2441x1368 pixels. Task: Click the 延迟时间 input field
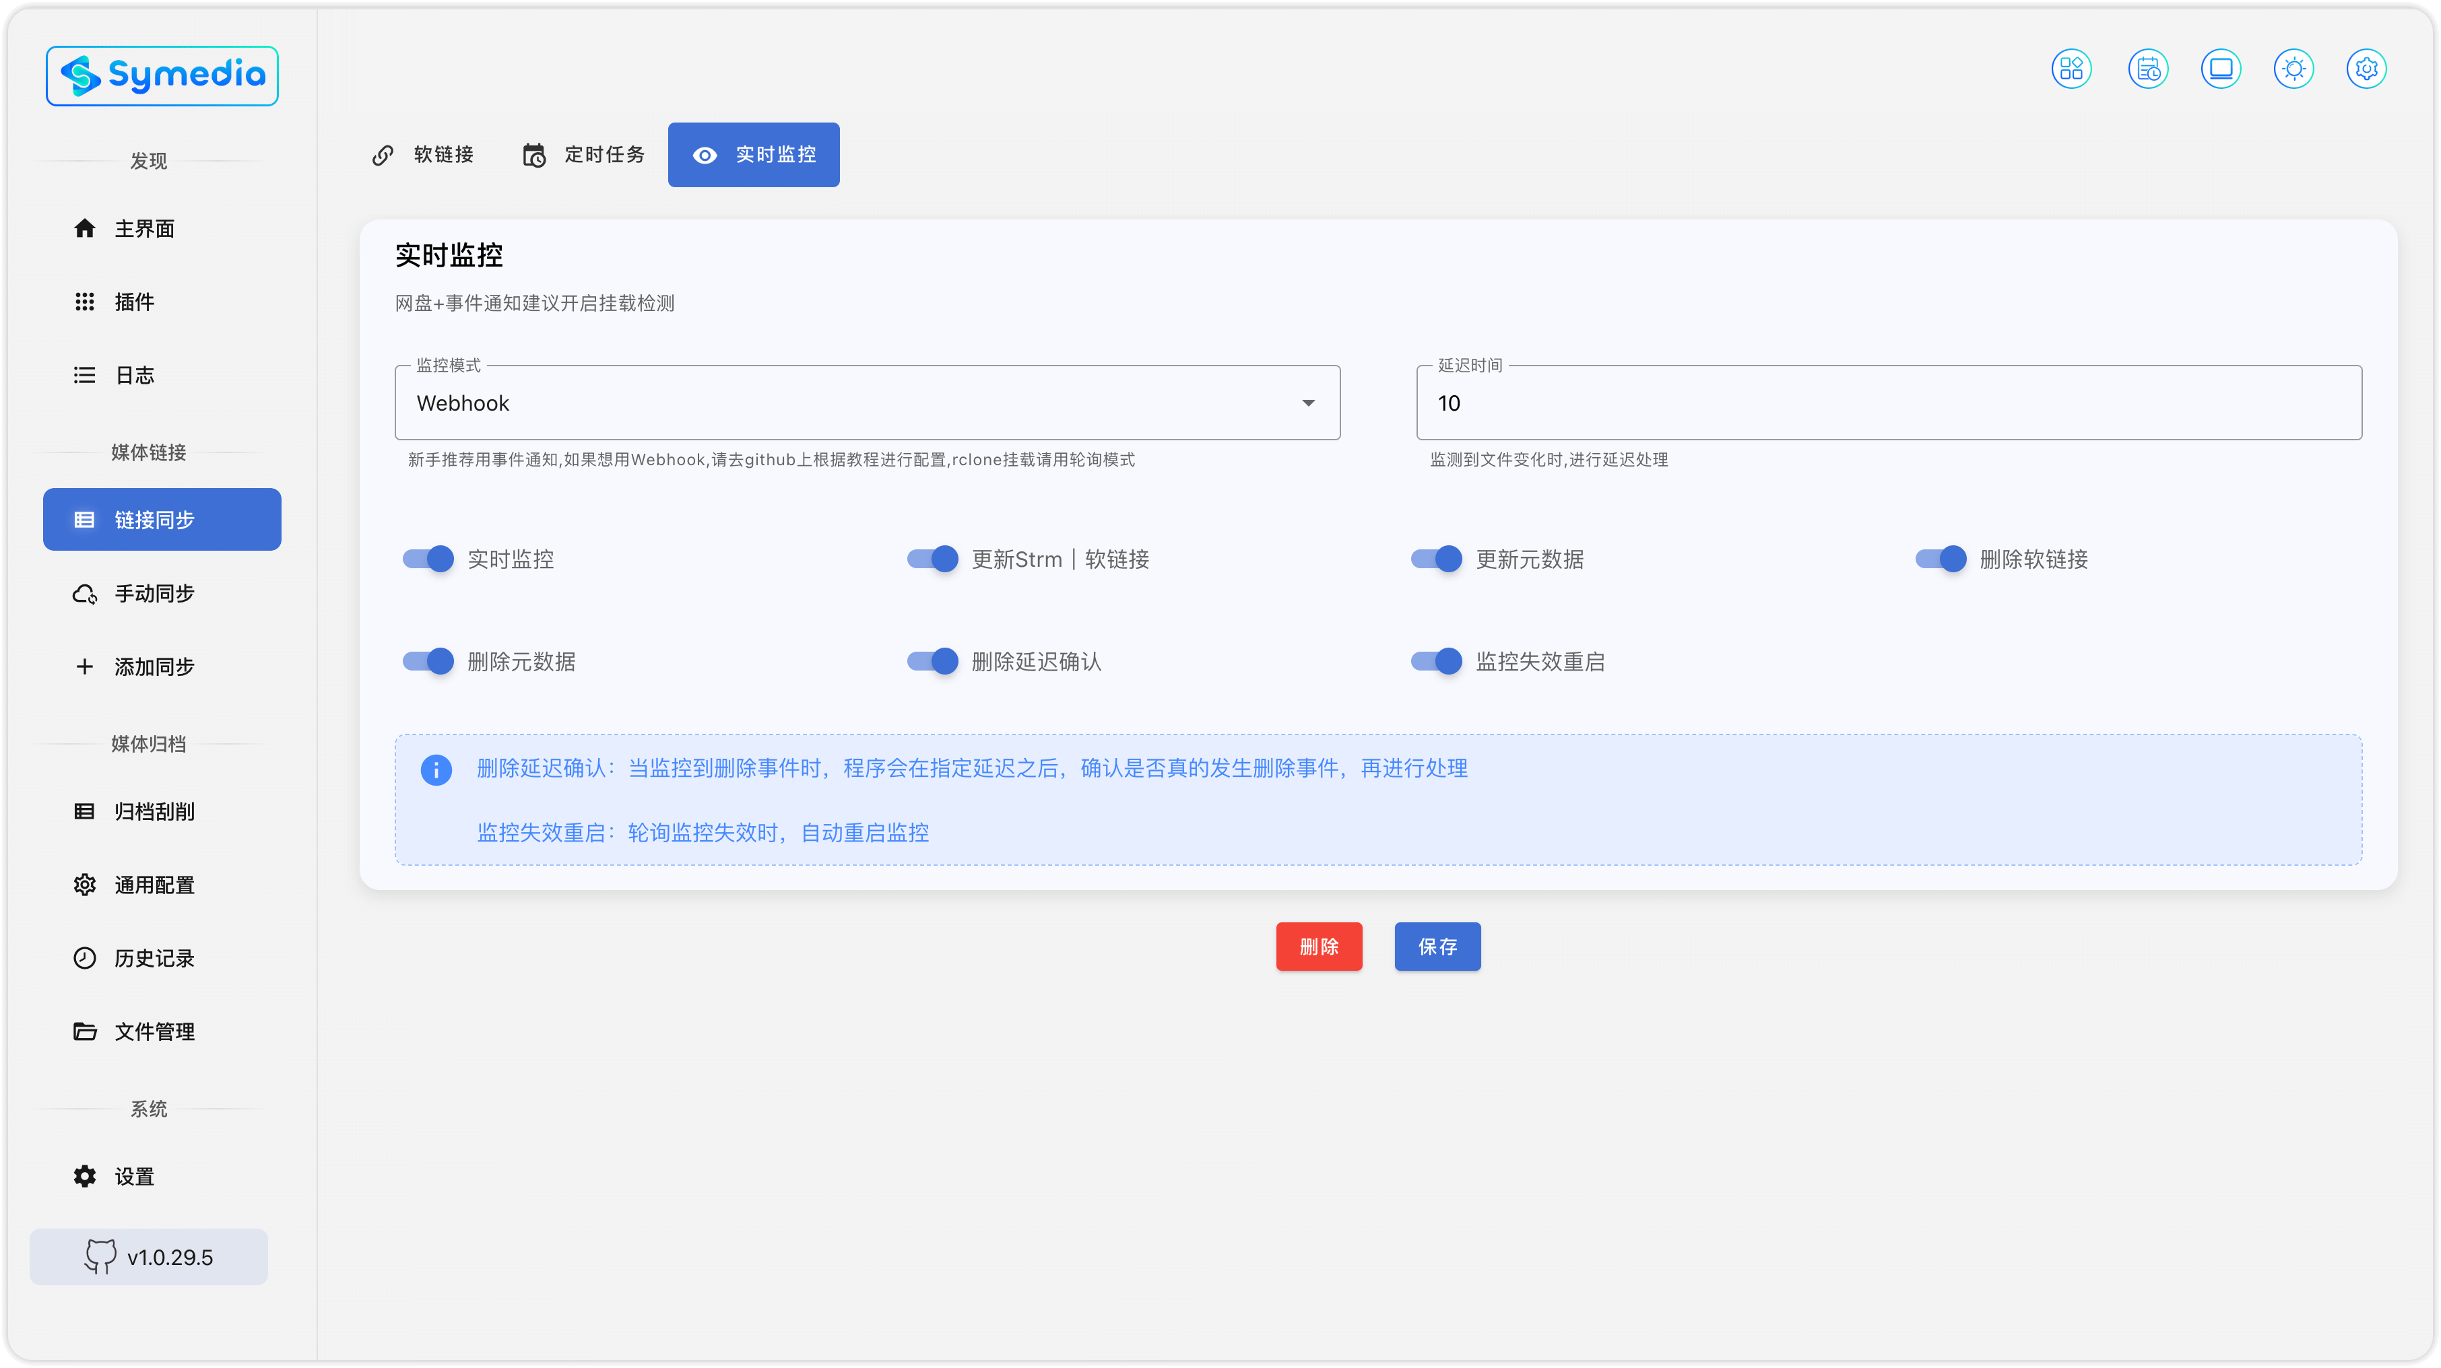pos(1889,403)
